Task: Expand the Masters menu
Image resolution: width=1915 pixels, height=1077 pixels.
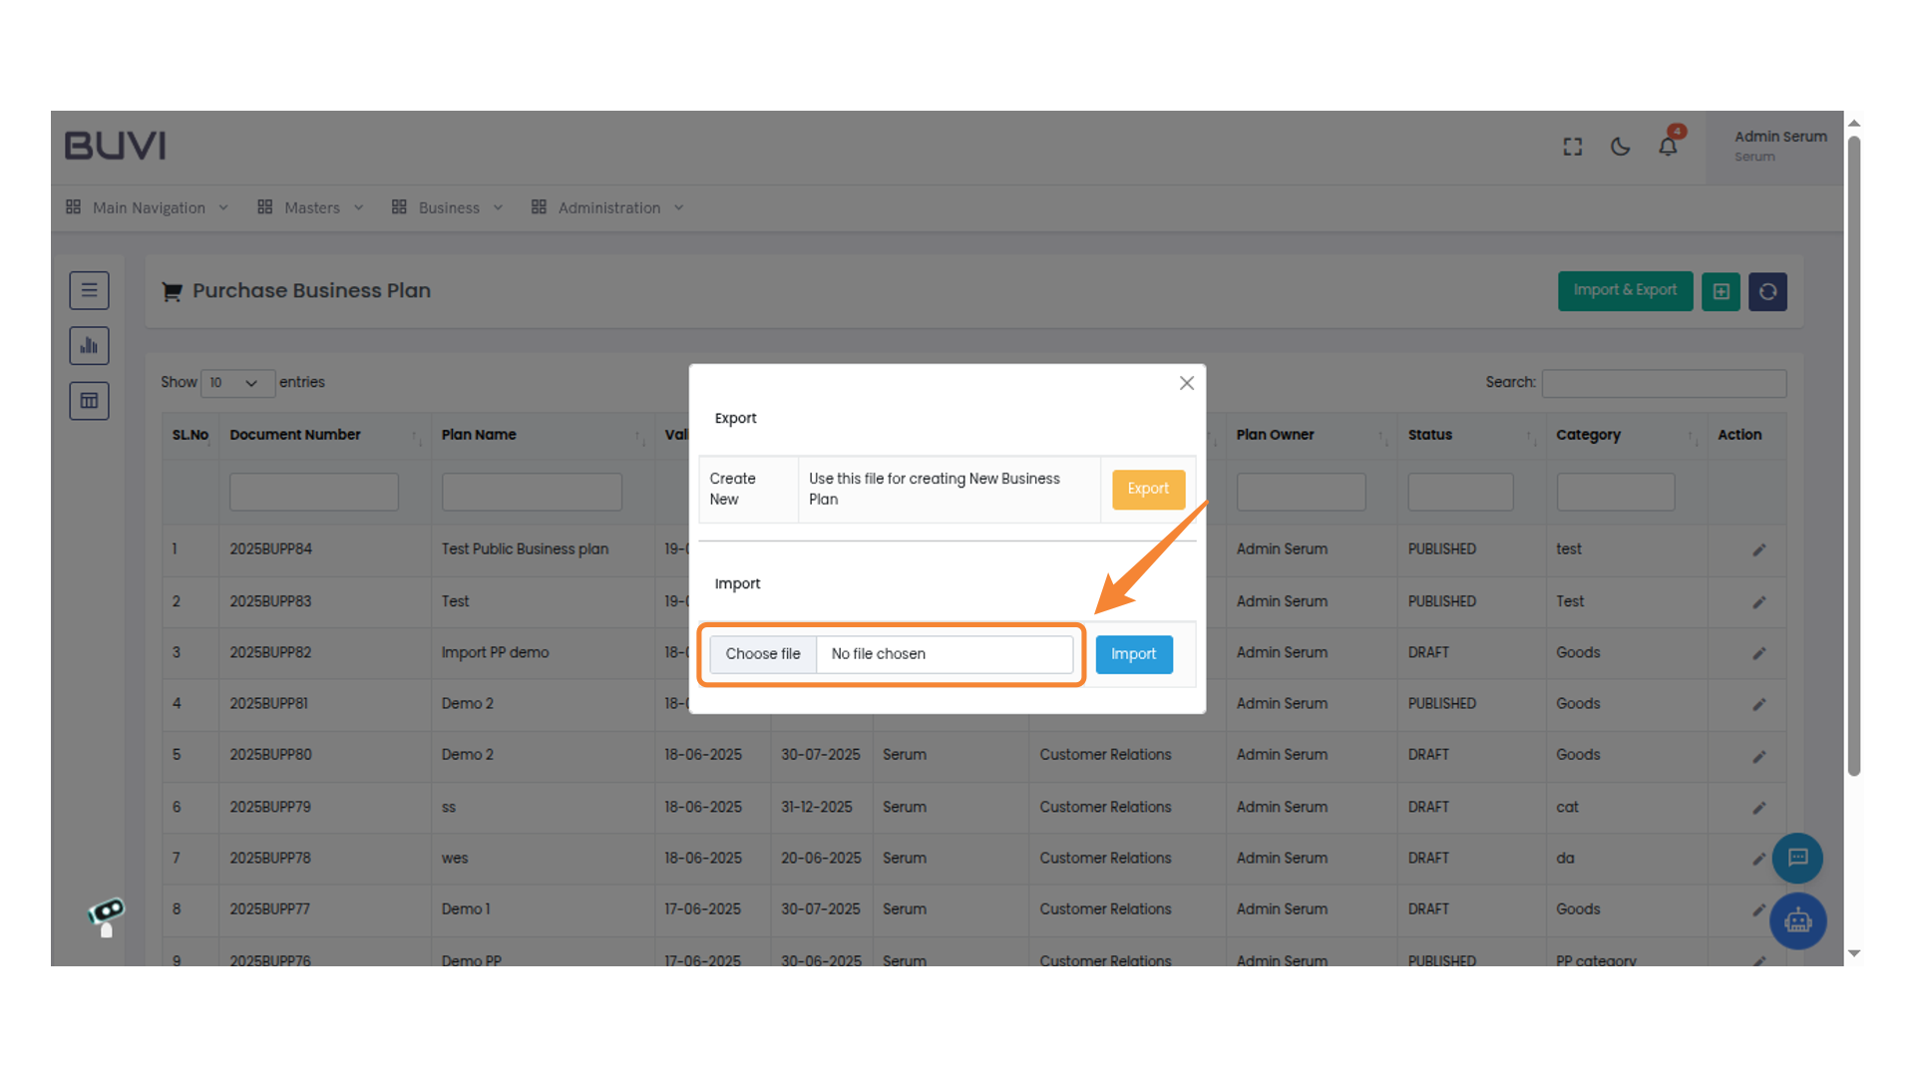Action: point(310,207)
